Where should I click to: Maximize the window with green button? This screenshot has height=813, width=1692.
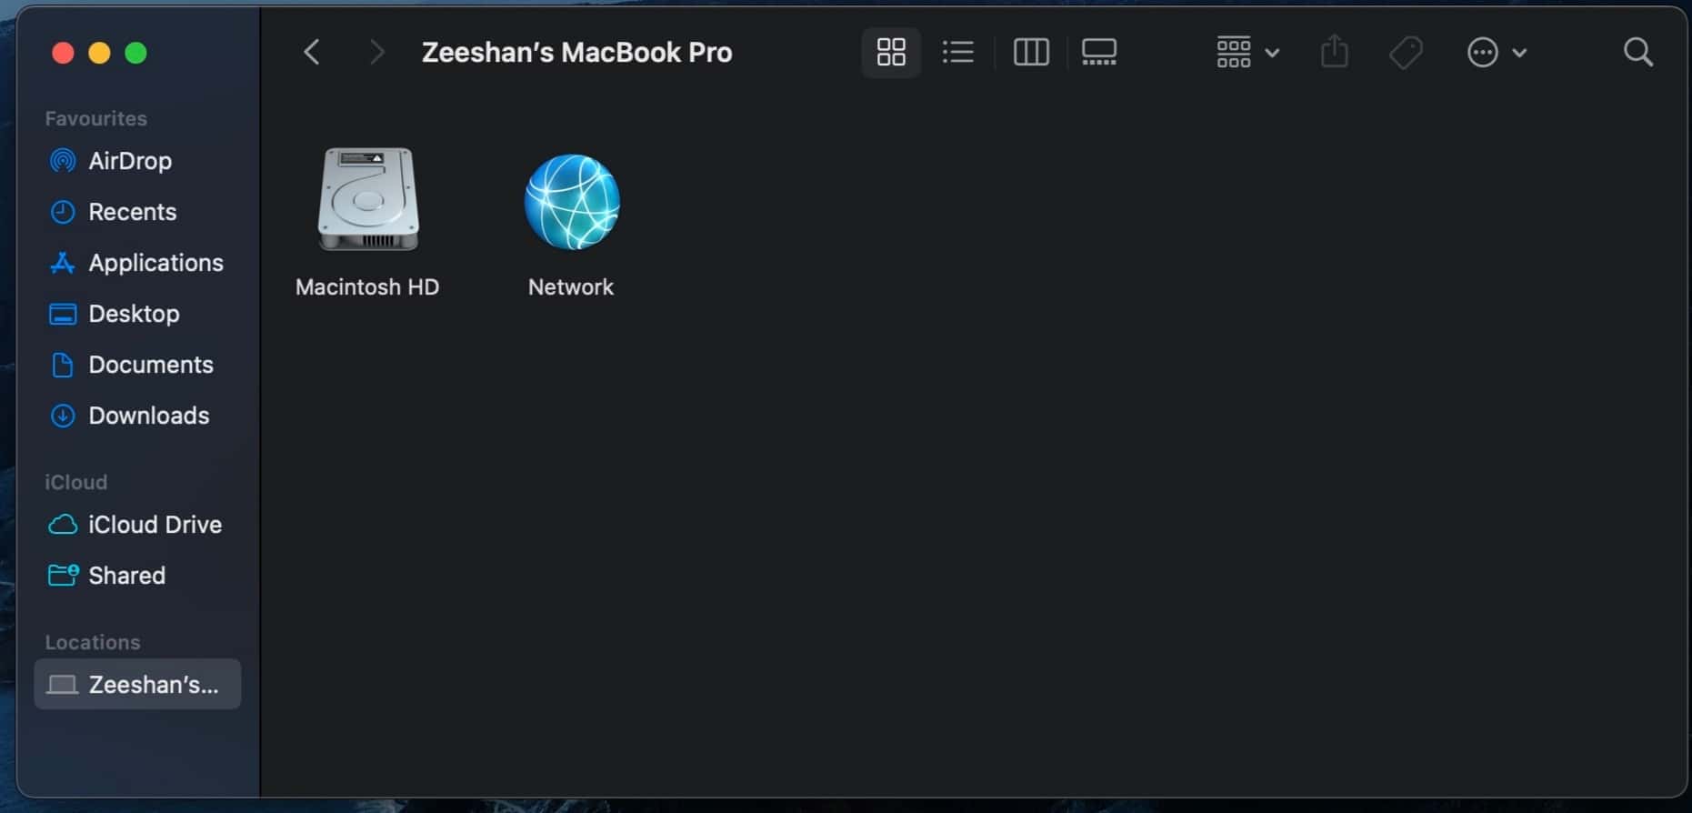[135, 53]
